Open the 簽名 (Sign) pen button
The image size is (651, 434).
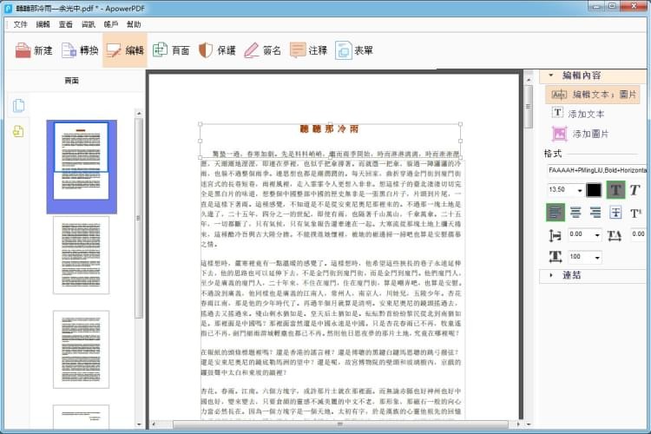262,50
